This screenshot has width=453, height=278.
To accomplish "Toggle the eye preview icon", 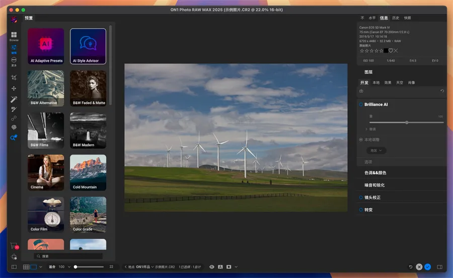I will [x=212, y=267].
